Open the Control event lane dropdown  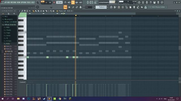(23, 82)
